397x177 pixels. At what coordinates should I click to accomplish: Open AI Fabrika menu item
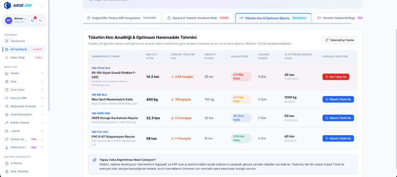pyautogui.click(x=24, y=49)
